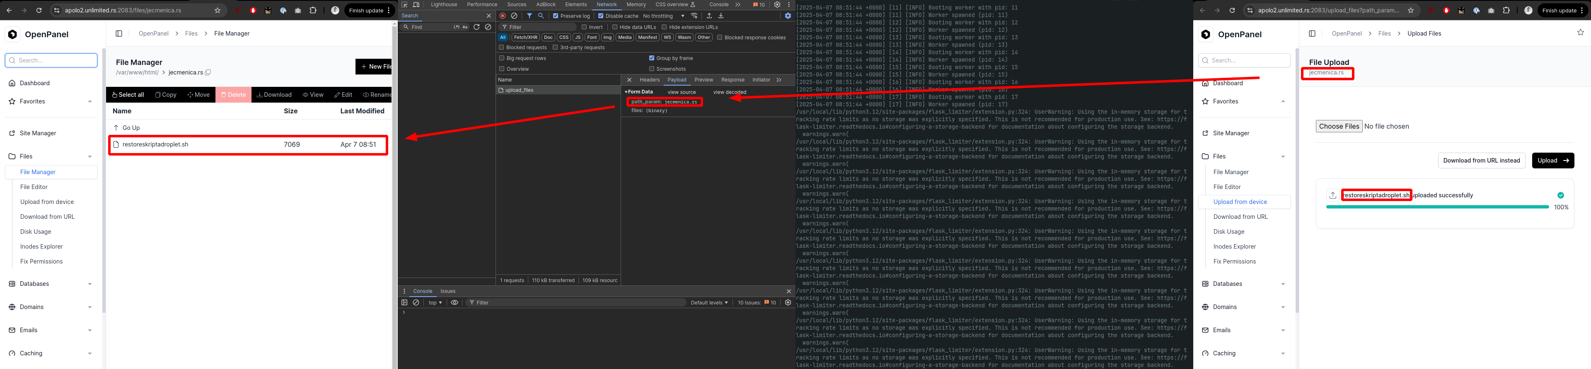Click upload progress bar at 100%
The width and height of the screenshot is (1591, 369).
point(1437,207)
